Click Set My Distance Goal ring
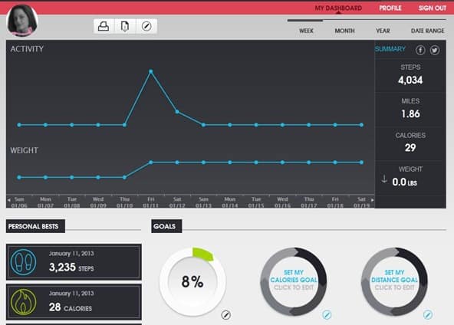The width and height of the screenshot is (454, 325). [394, 281]
